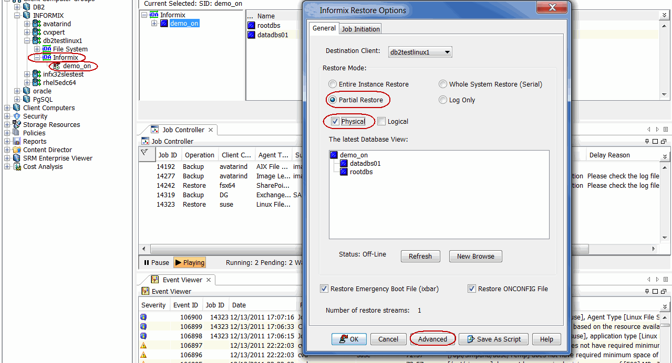672x363 pixels.
Task: Click the DB2 client group icon
Action: 27,7
